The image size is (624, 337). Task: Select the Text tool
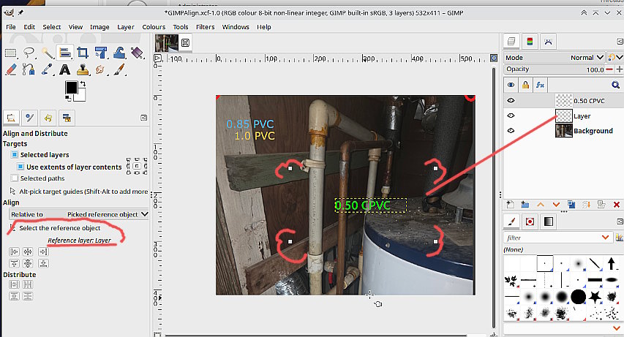pos(65,70)
